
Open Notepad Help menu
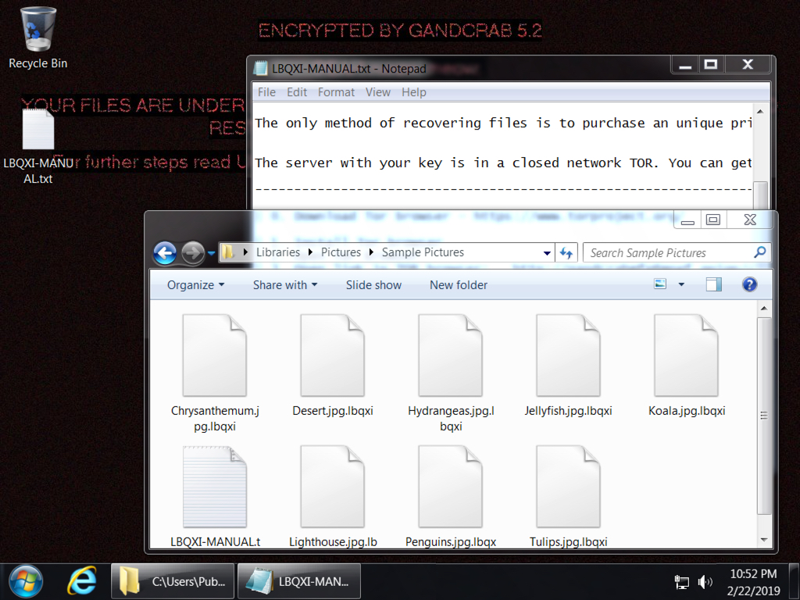414,92
